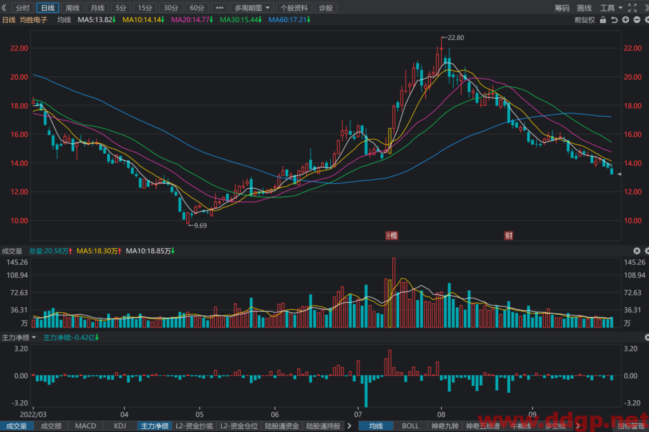The height and width of the screenshot is (432, 649).
Task: Open settings gear for the volume panel
Action: (x=646, y=251)
